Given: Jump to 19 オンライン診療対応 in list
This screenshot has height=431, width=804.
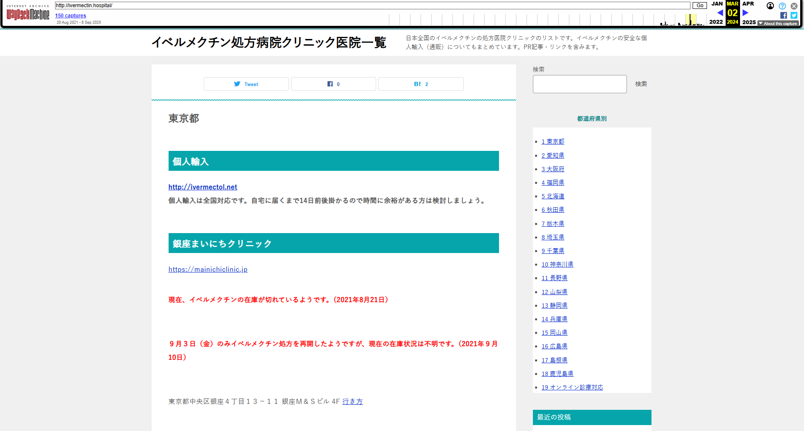Looking at the screenshot, I should [x=572, y=387].
